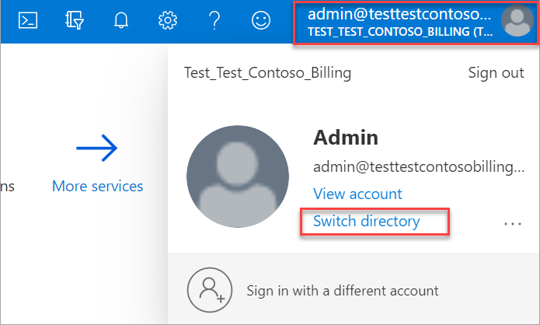Viewport: 540px width, 325px height.
Task: Open the View account link
Action: (x=357, y=194)
